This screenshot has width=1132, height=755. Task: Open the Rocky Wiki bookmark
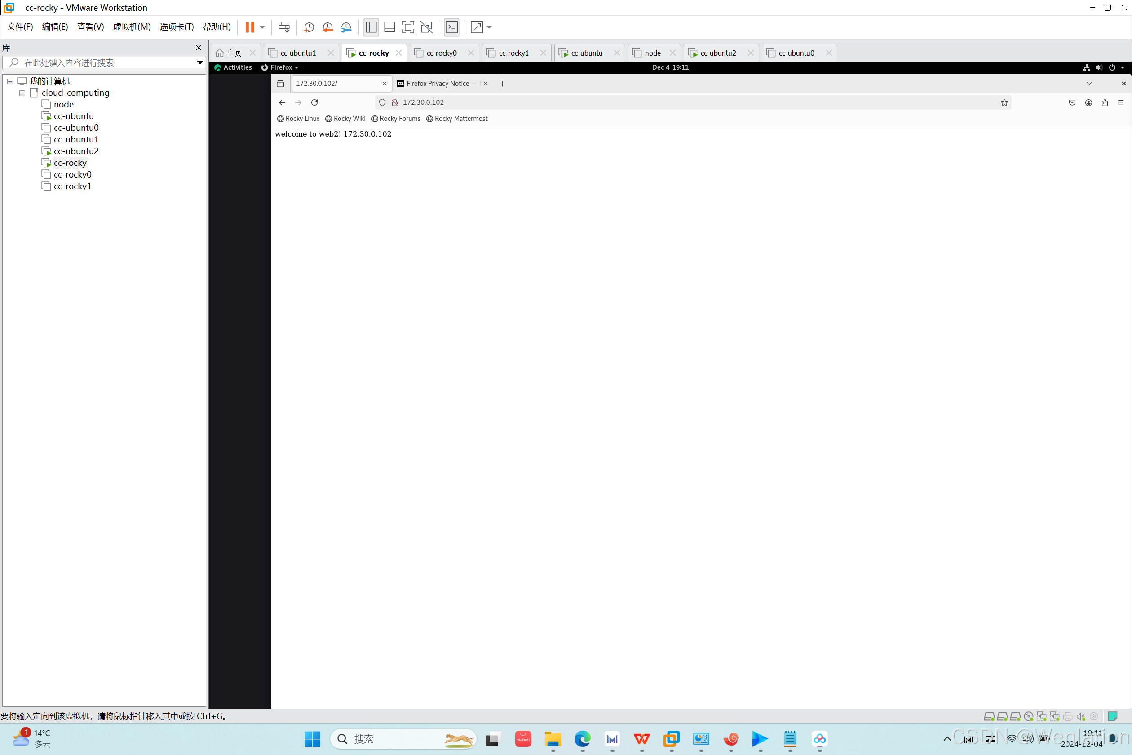(345, 119)
